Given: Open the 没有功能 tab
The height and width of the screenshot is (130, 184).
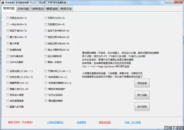Looking at the screenshot, I should 23,9.
